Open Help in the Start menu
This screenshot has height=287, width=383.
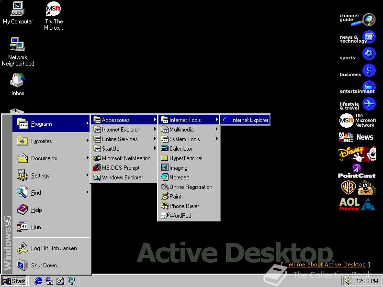(x=51, y=210)
